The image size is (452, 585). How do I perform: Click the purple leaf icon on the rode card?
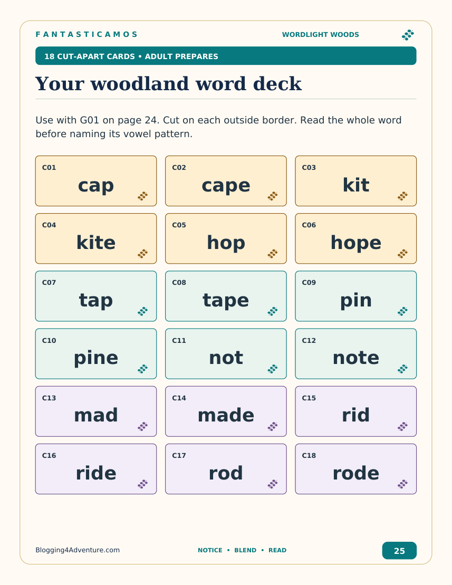coord(403,484)
